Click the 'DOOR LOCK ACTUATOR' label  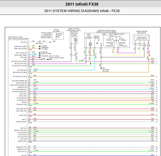[89, 36]
